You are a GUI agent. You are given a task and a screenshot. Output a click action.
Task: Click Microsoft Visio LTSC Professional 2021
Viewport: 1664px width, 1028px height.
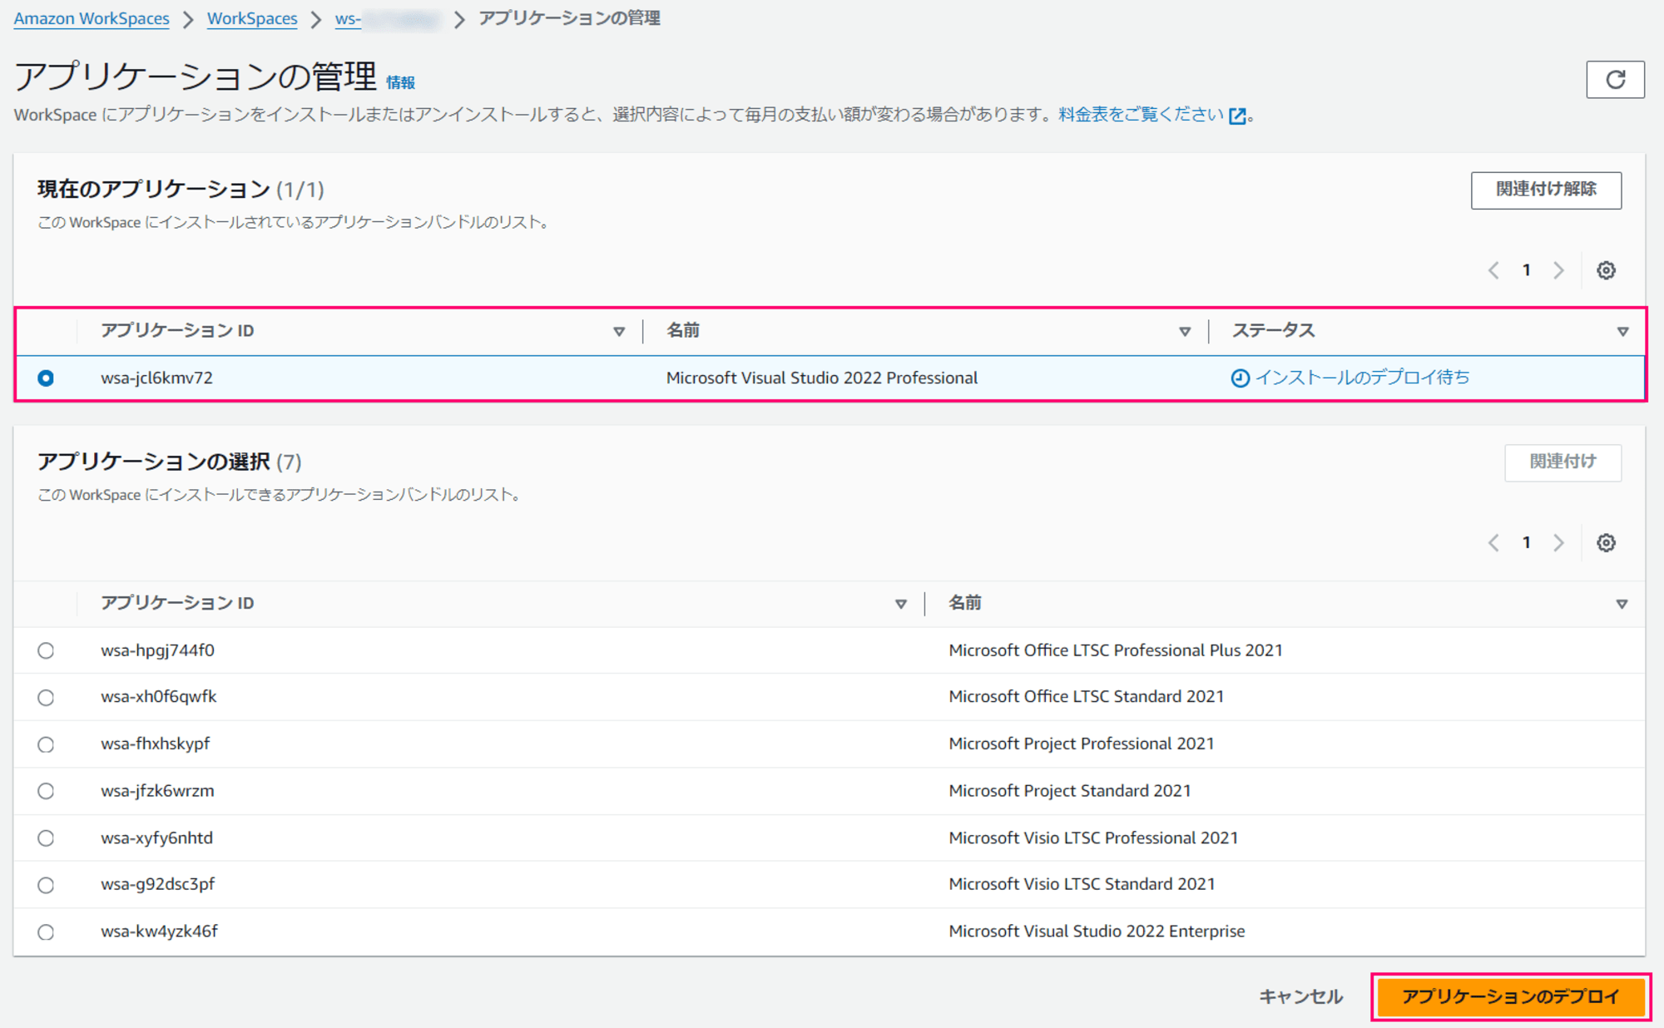coord(1093,838)
